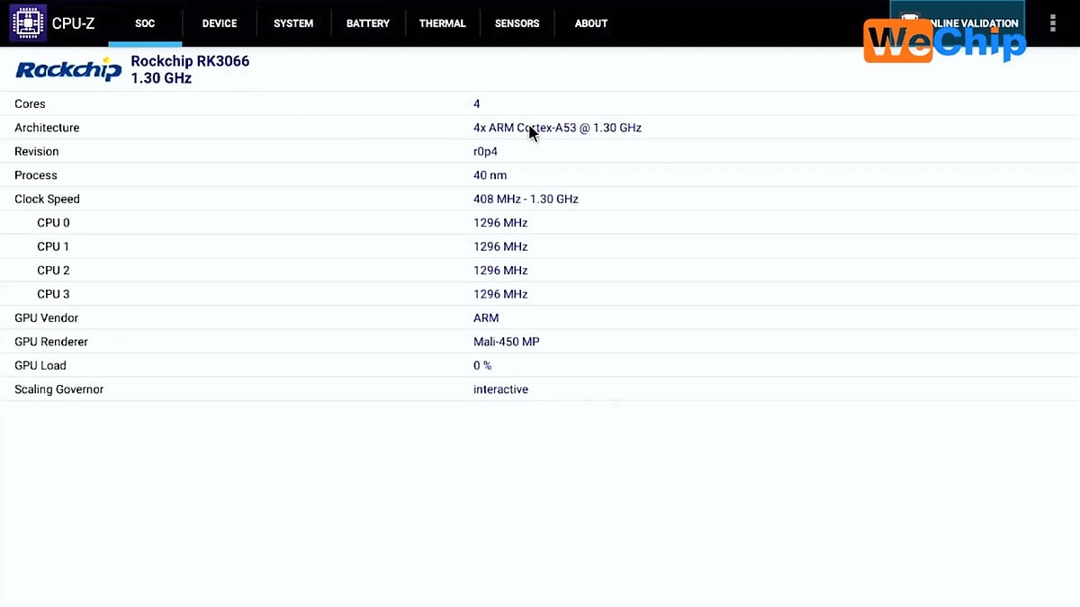Select the r0p4 revision value
The width and height of the screenshot is (1080, 607).
[x=485, y=152]
